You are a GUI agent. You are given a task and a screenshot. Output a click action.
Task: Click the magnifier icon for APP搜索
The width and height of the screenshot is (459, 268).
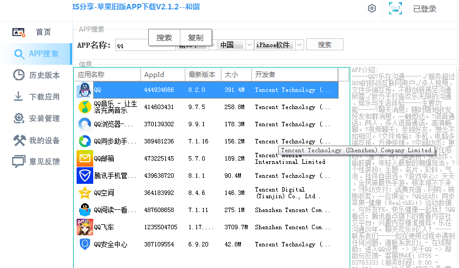pos(19,54)
